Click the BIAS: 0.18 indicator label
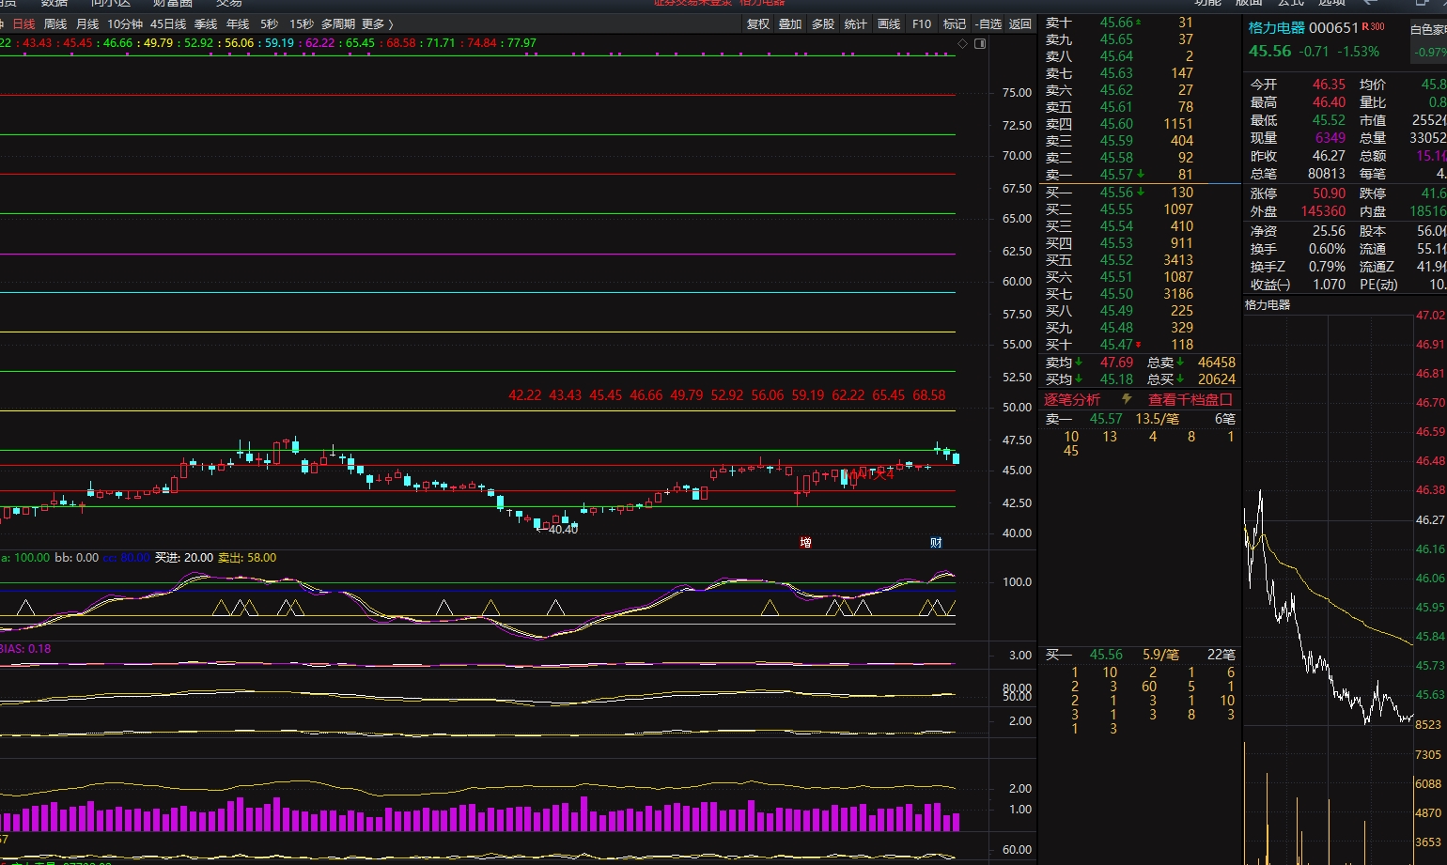 [25, 649]
